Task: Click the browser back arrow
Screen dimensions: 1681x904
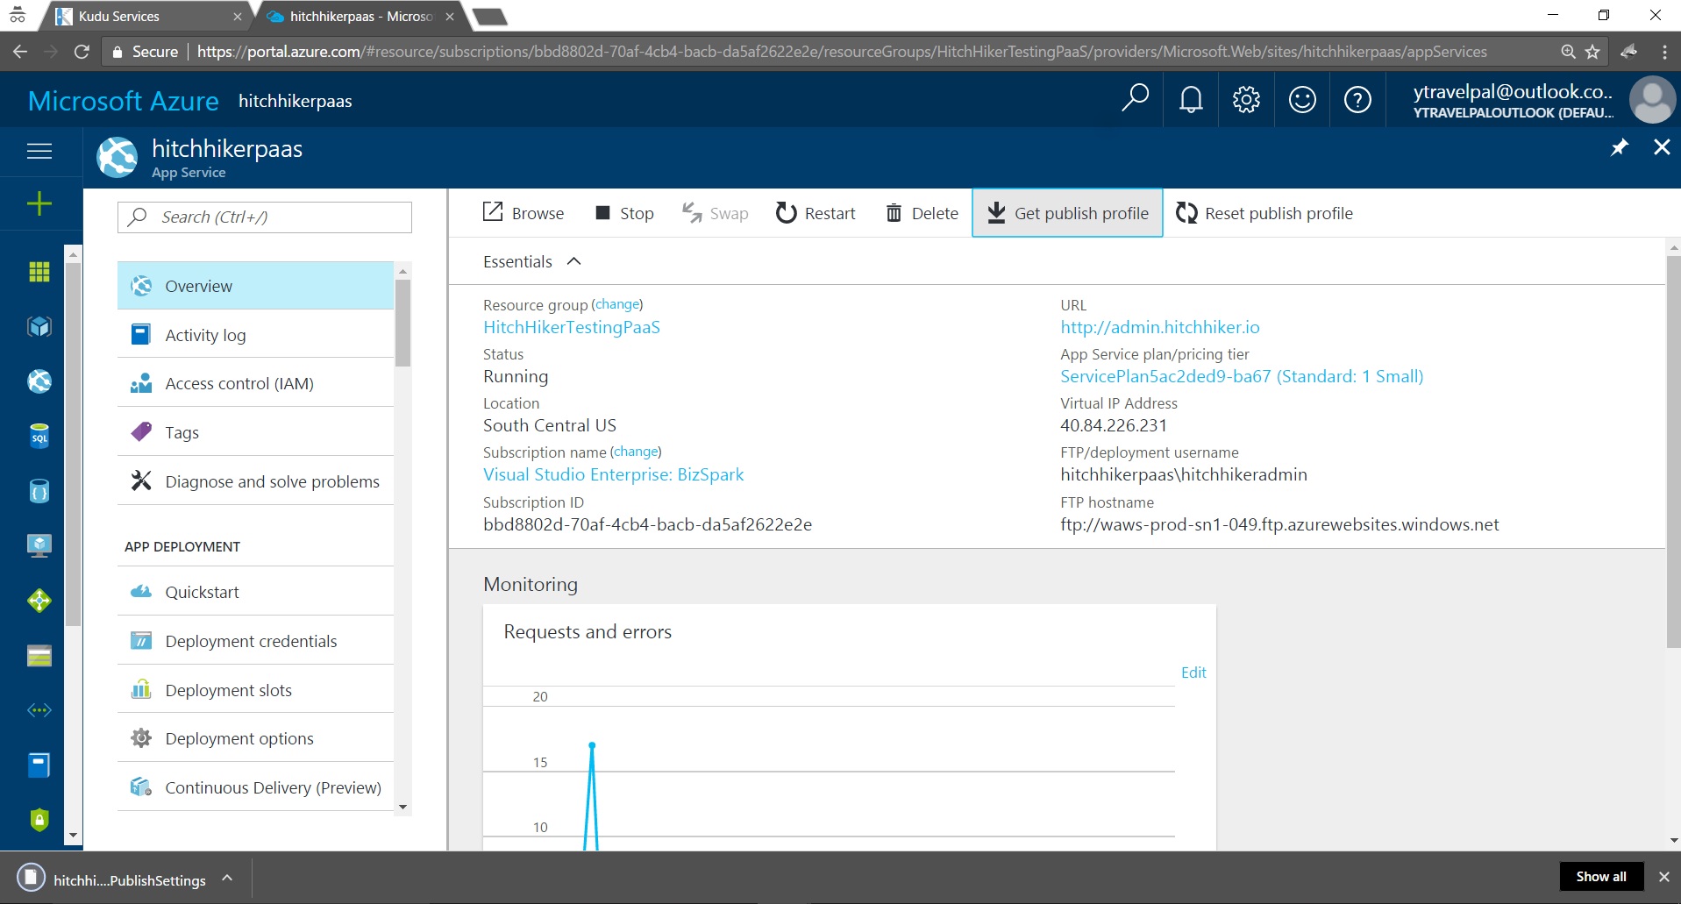Action: (19, 52)
